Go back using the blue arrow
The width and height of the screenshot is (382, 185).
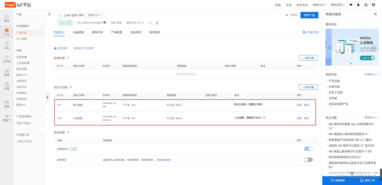[50, 14]
